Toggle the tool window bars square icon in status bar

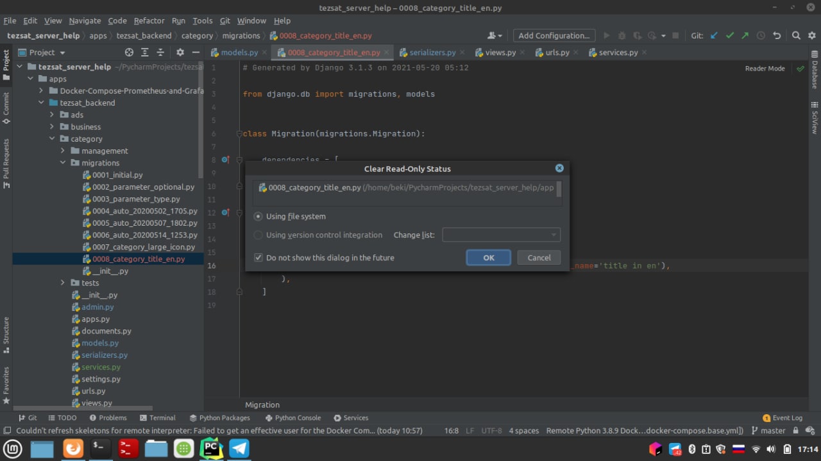pyautogui.click(x=7, y=431)
